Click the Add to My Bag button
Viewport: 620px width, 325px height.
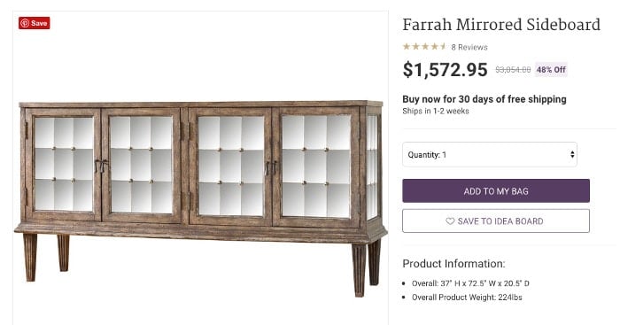point(496,191)
